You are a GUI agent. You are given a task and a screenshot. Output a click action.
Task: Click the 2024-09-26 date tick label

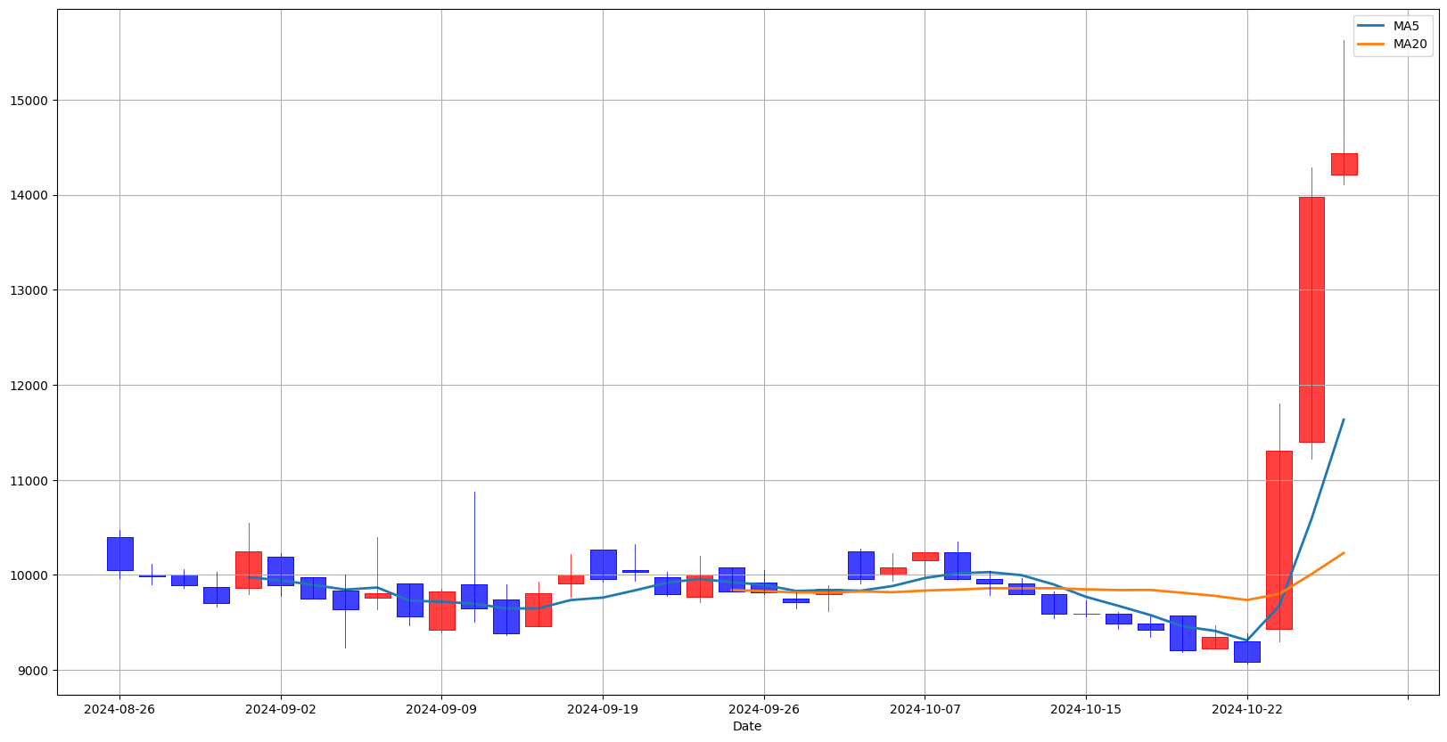point(764,709)
